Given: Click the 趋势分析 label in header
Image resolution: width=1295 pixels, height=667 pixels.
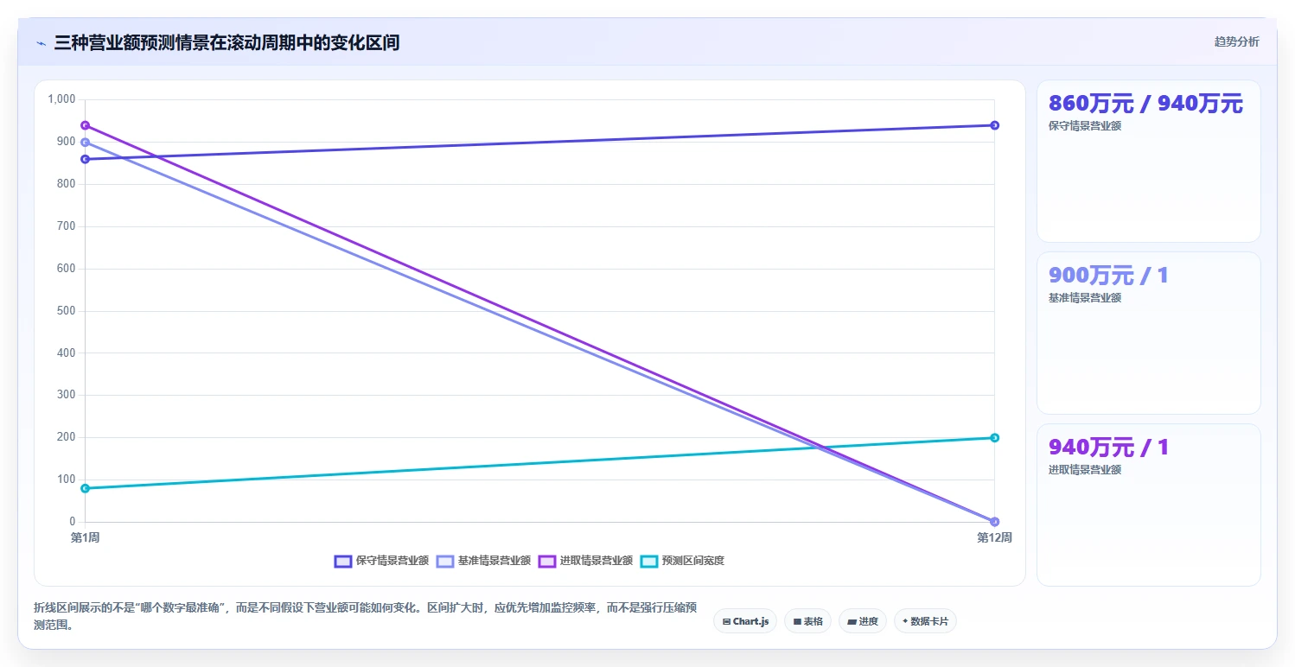Looking at the screenshot, I should (x=1237, y=42).
